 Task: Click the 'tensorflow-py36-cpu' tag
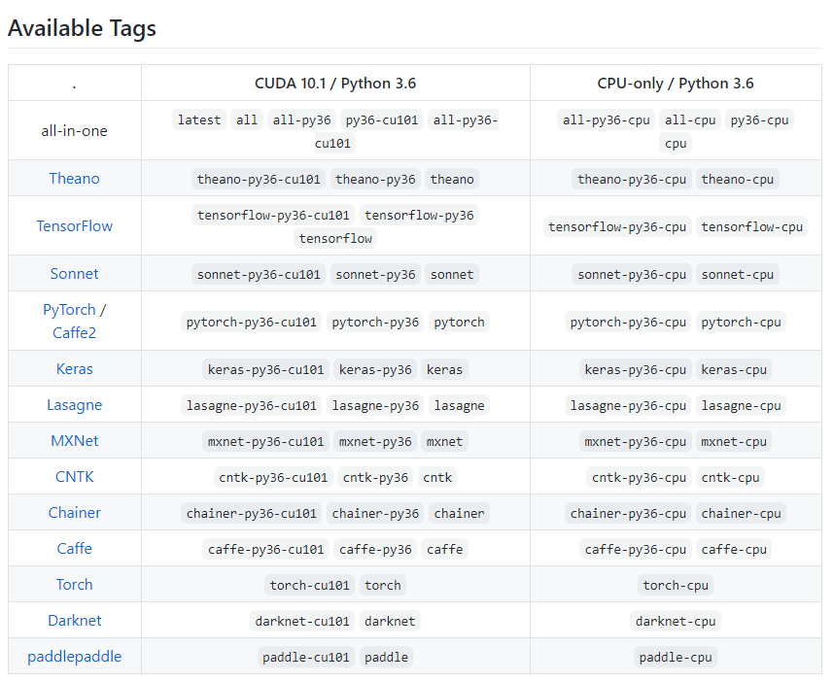point(617,226)
